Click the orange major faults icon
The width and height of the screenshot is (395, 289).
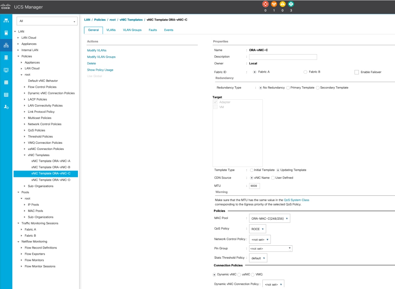point(274,4)
